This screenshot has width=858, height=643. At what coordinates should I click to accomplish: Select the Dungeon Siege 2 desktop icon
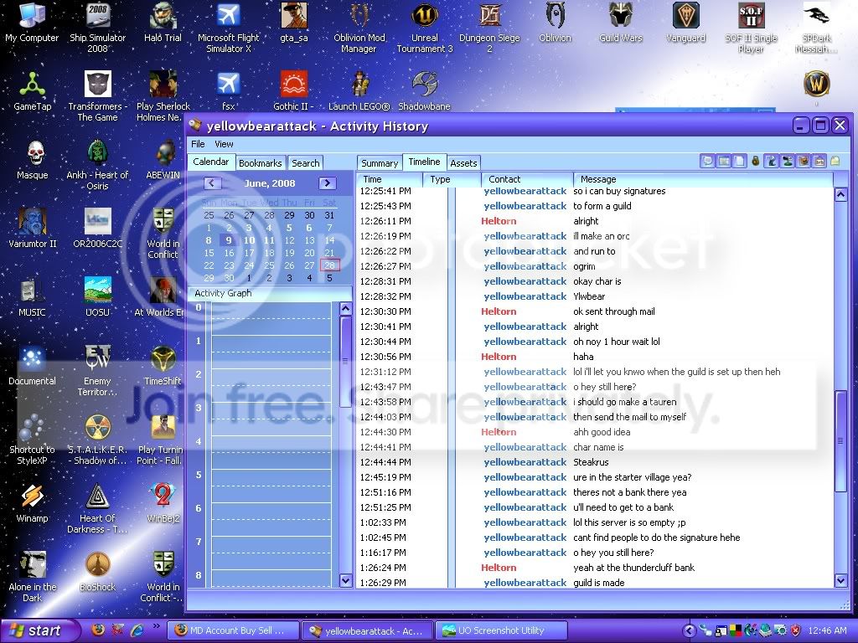coord(489,28)
